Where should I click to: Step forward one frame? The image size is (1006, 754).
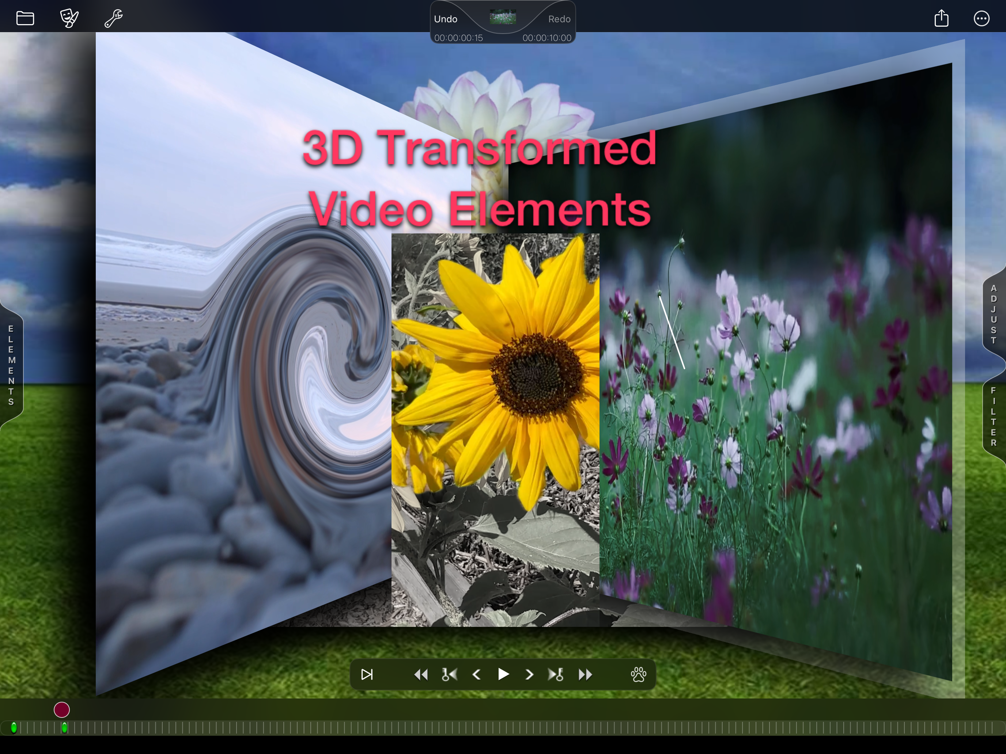tap(529, 674)
